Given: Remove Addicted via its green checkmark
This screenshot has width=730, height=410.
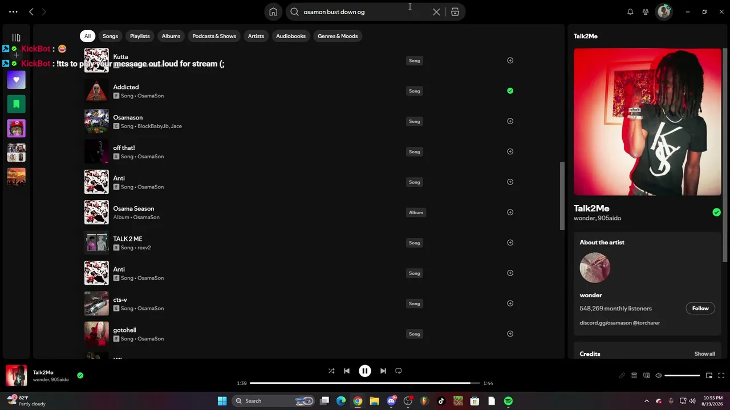Looking at the screenshot, I should 510,91.
